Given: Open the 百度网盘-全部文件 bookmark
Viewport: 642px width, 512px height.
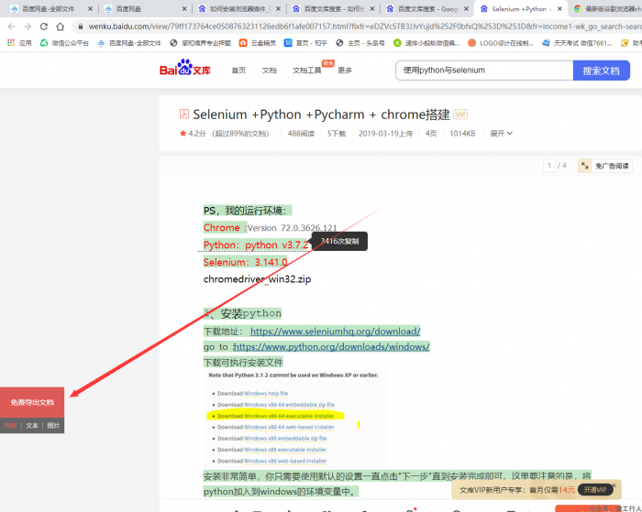Looking at the screenshot, I should coord(129,42).
